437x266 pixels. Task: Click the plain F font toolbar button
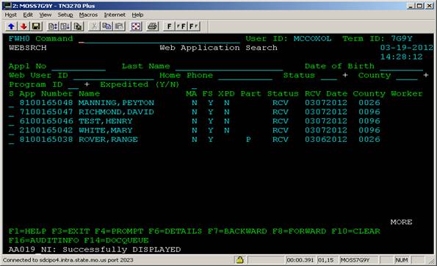[169, 26]
